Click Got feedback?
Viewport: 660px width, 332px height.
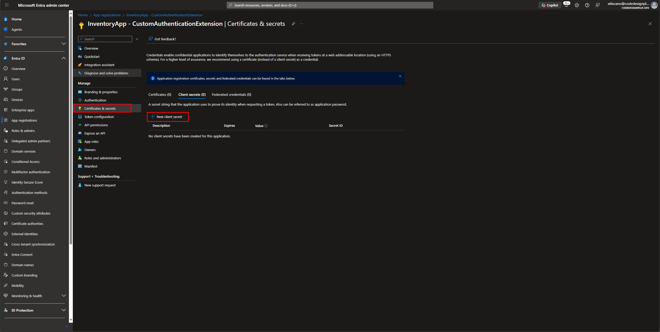click(162, 39)
